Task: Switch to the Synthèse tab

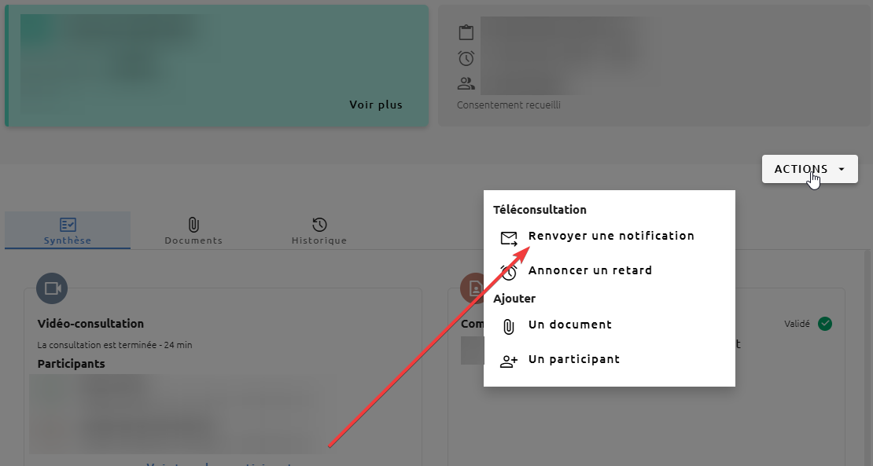Action: [x=68, y=230]
